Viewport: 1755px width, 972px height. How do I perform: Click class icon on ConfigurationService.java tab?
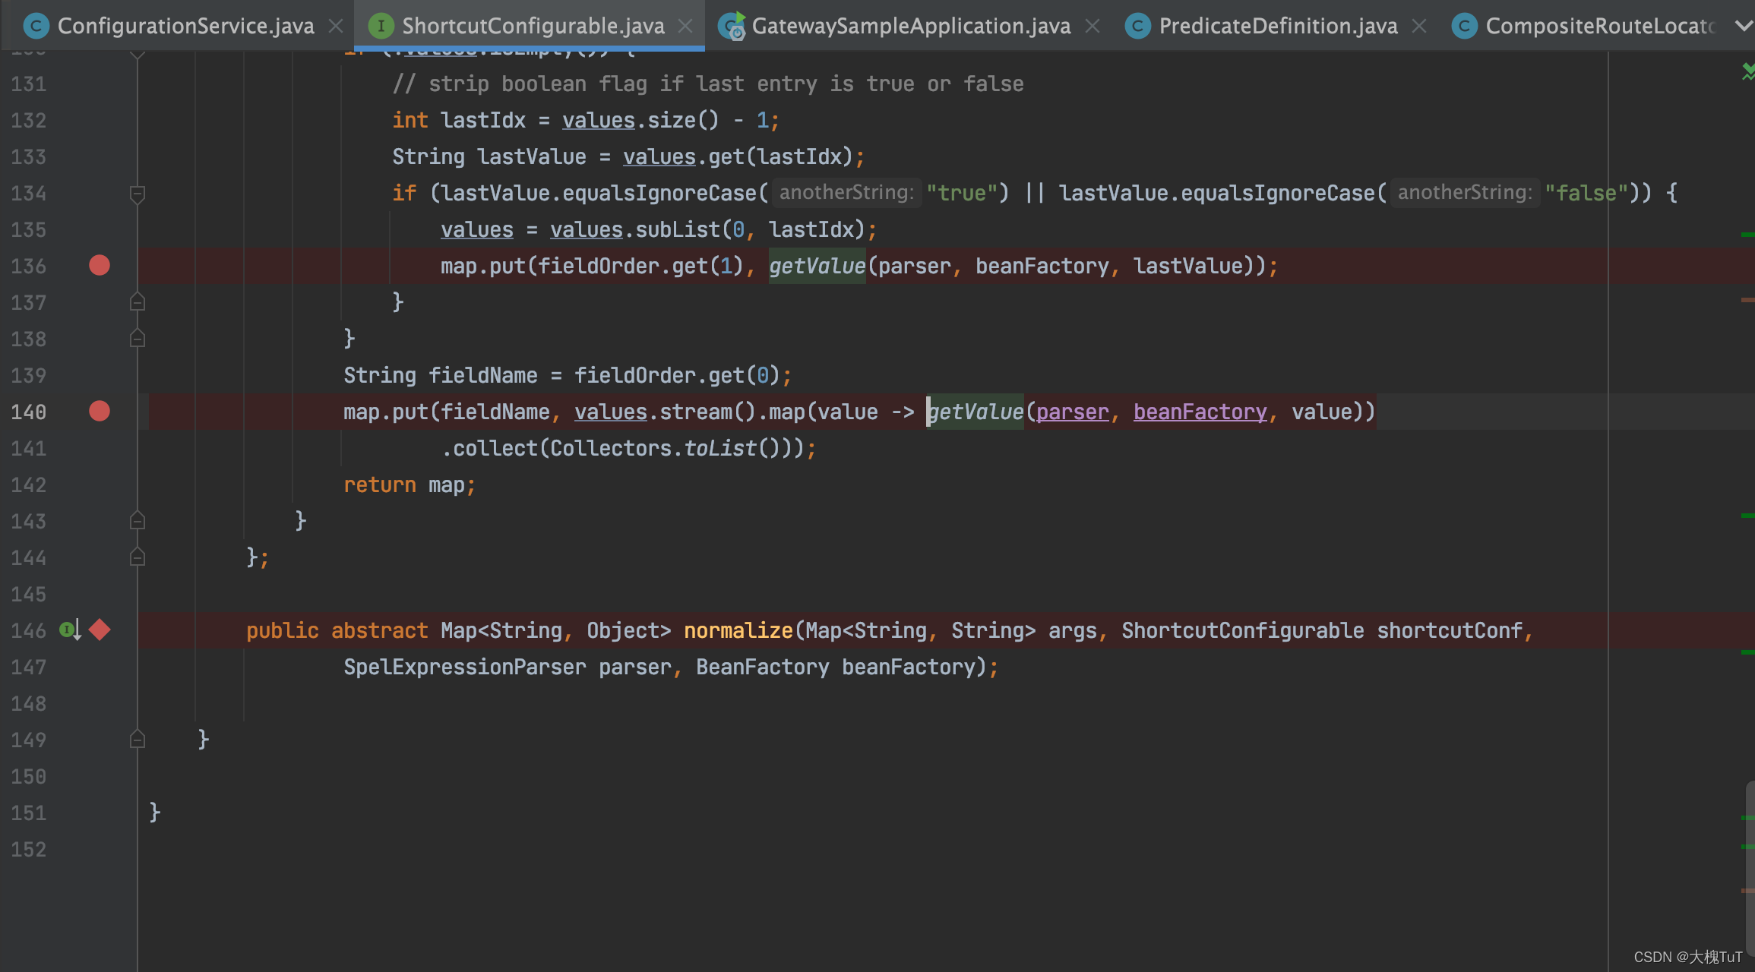tap(36, 27)
